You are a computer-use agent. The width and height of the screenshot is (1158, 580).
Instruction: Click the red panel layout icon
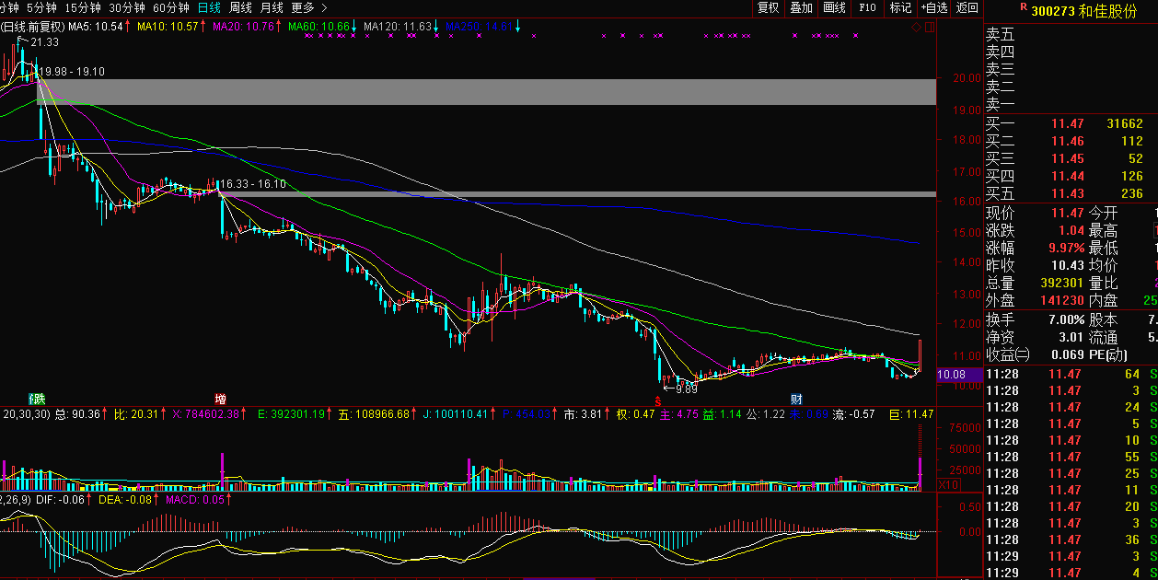[928, 28]
